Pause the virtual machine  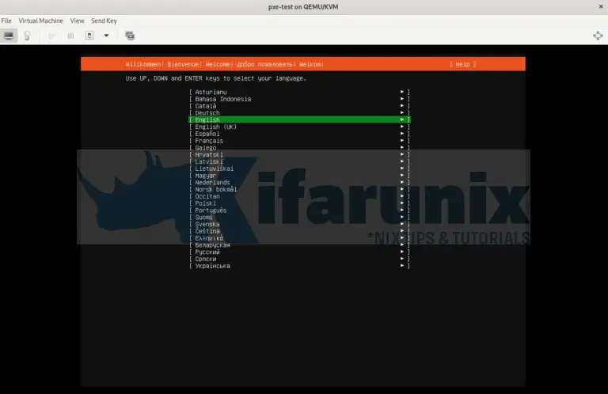click(x=70, y=36)
